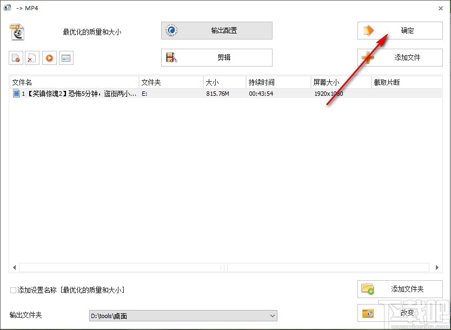
Task: Click the 815.76M size cell
Action: [218, 94]
